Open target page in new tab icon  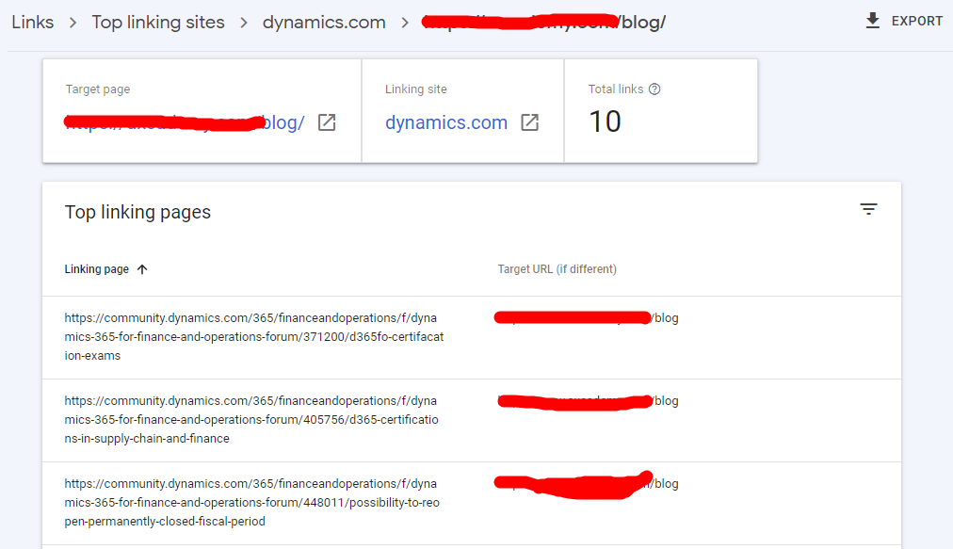[327, 122]
